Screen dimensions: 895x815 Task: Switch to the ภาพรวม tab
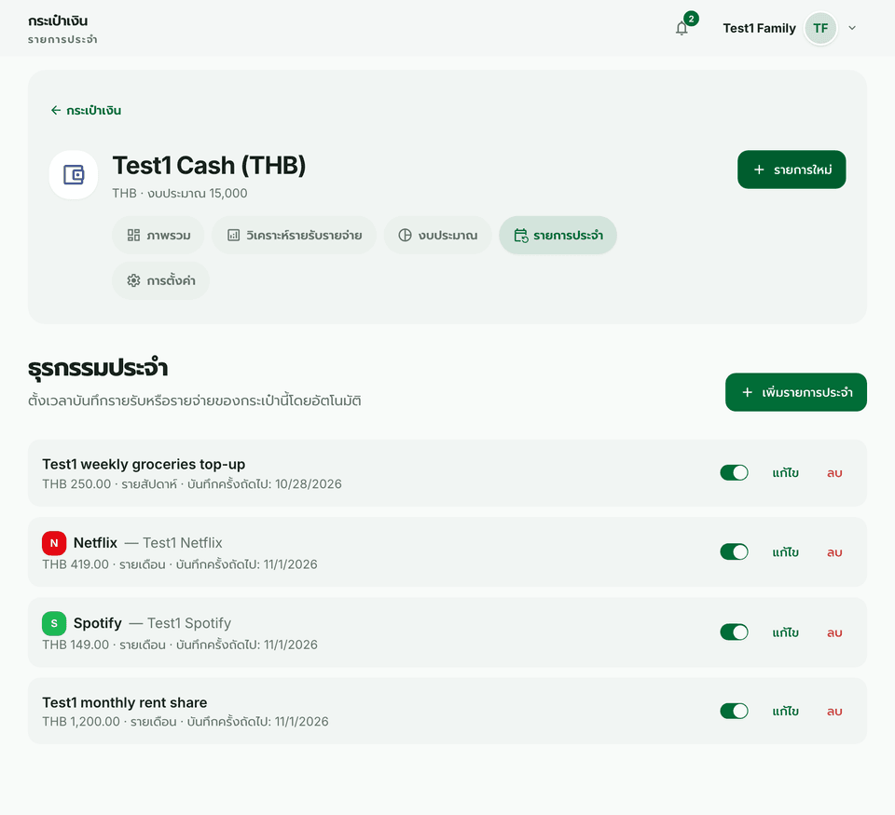pyautogui.click(x=158, y=235)
